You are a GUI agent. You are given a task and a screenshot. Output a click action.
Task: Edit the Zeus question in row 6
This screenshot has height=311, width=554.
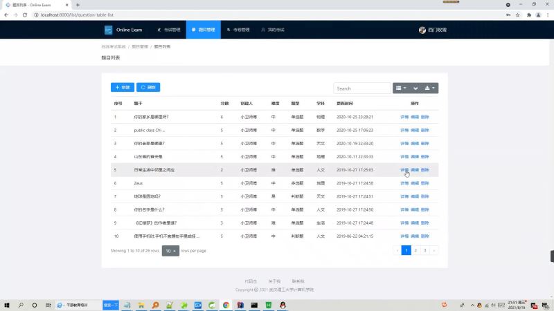415,183
